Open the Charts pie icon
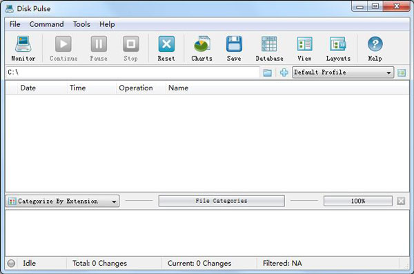The width and height of the screenshot is (414, 274). click(x=201, y=48)
